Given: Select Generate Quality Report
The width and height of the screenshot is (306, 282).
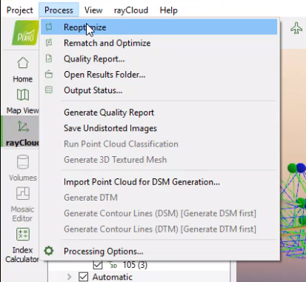Looking at the screenshot, I should tap(159, 113).
